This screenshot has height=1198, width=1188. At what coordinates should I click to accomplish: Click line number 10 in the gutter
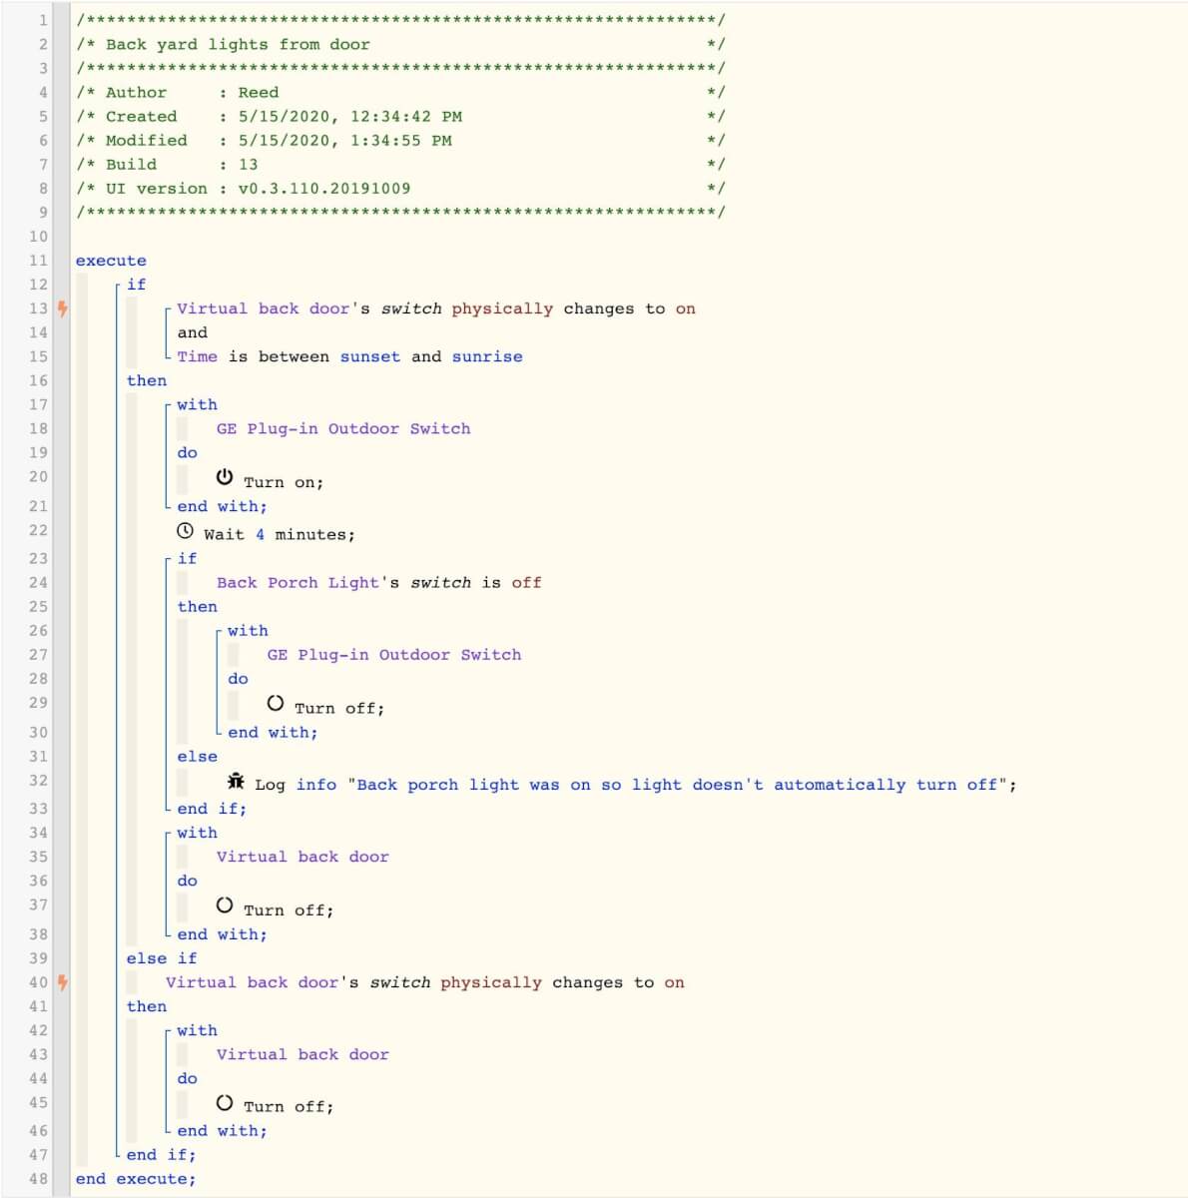point(38,237)
